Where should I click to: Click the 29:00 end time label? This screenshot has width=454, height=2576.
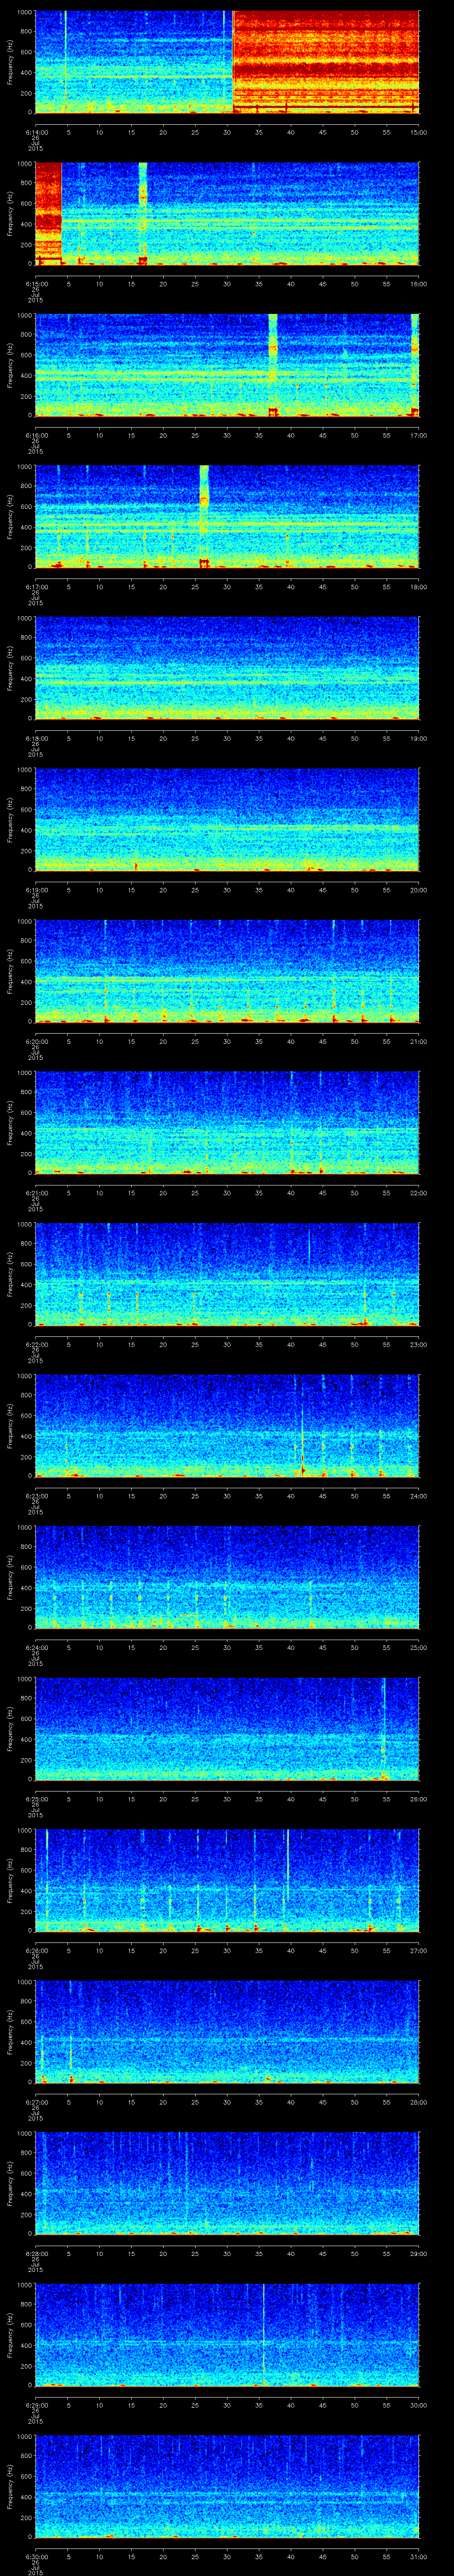coord(419,2254)
